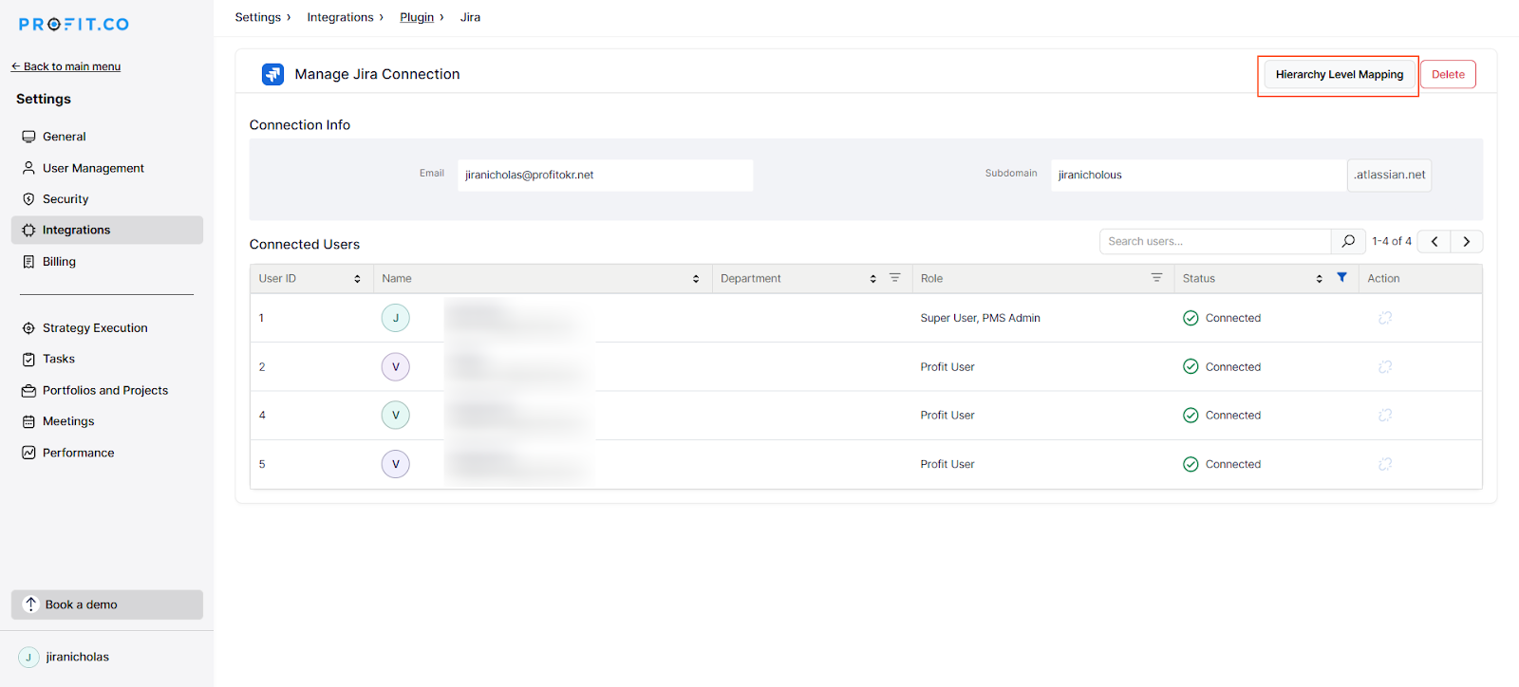
Task: Click the action icon for user ID 4
Action: click(1385, 415)
